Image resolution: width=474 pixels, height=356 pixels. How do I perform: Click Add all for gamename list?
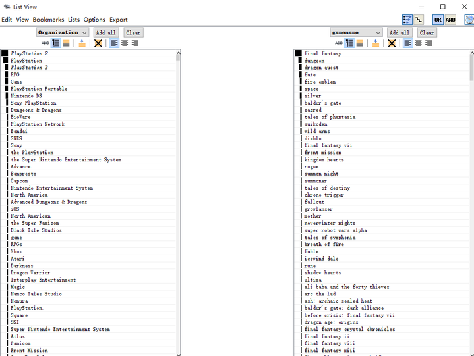pos(400,32)
